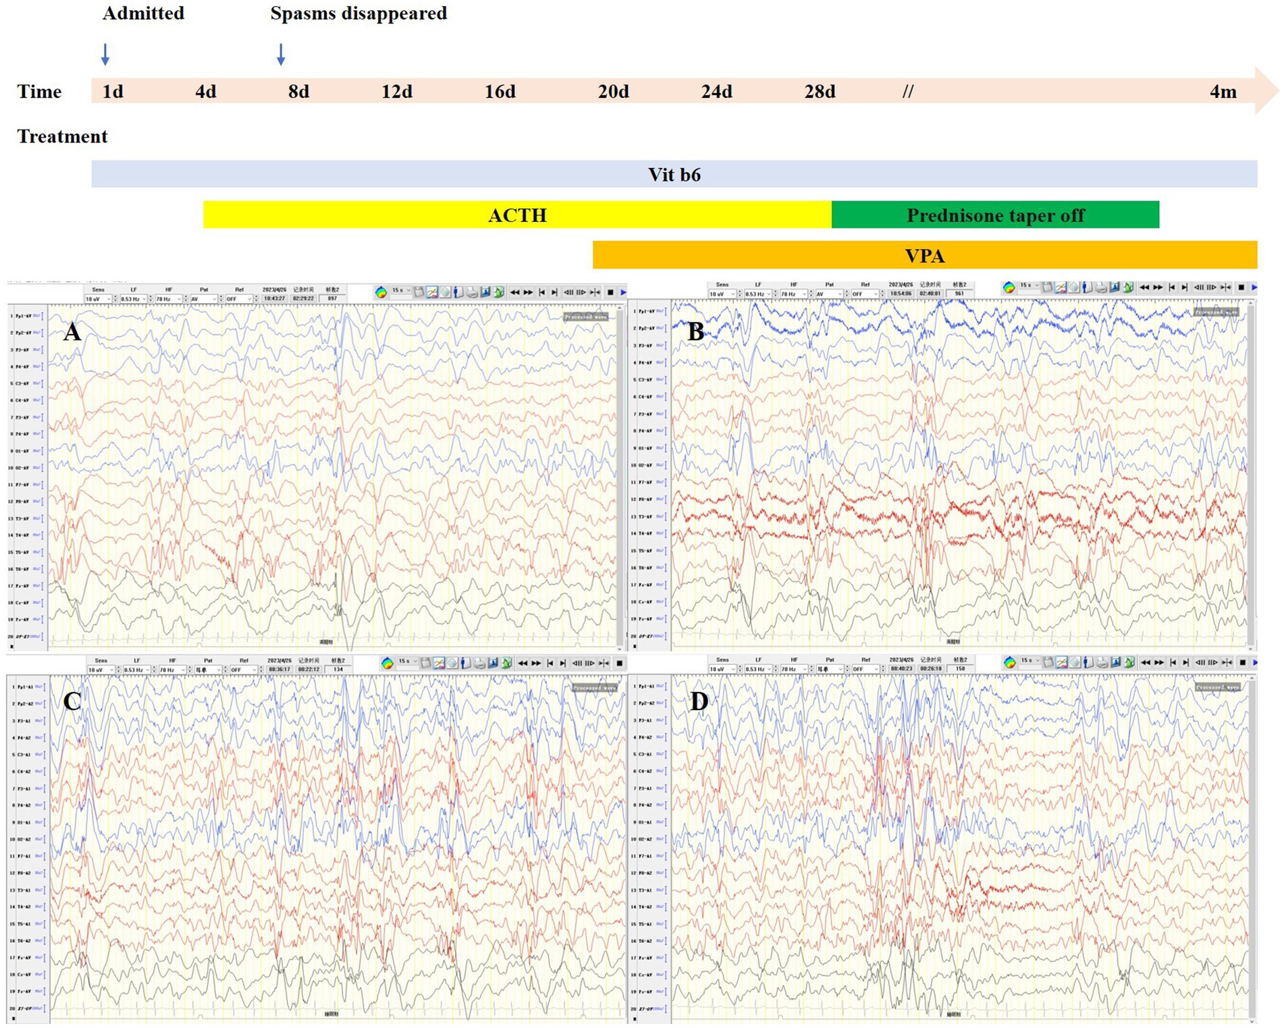
Task: Expand the Ref OFF dropdown in panel A
Action: 250,299
